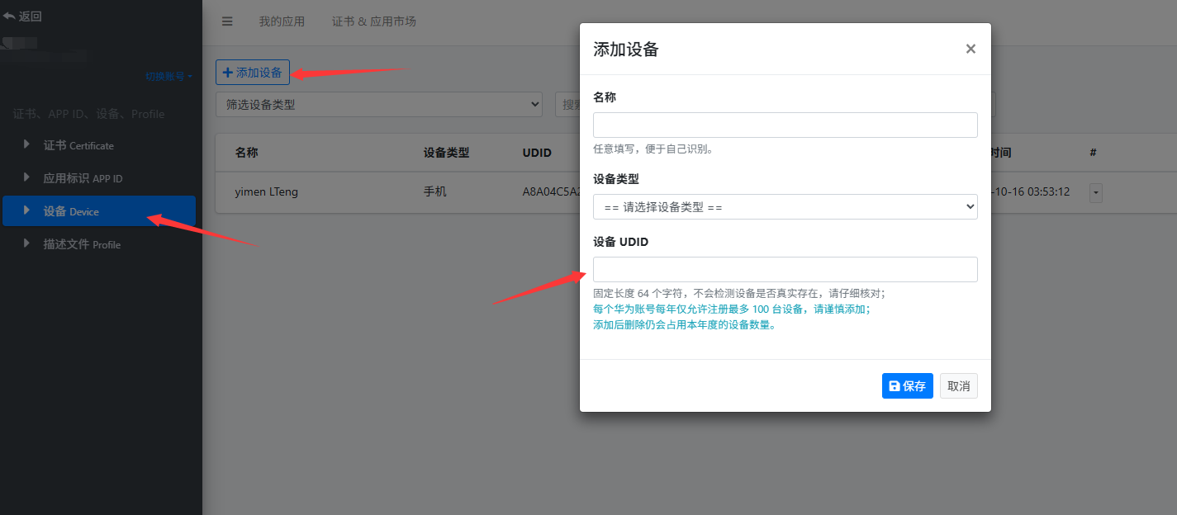Open the 我的应用 tab

[282, 21]
